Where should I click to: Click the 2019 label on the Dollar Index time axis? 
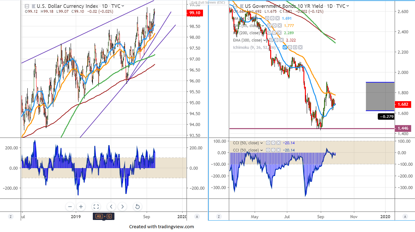pyautogui.click(x=76, y=217)
